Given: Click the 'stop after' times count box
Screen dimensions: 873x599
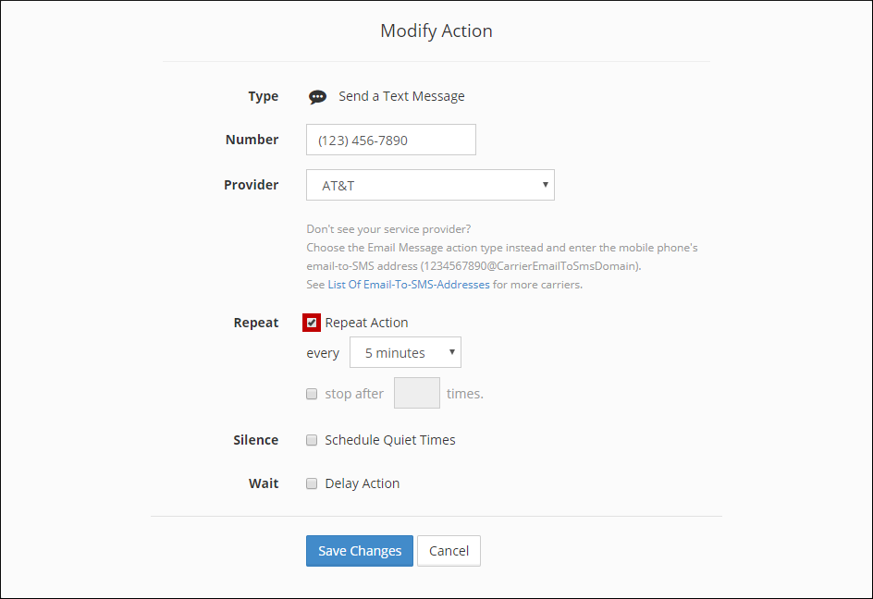Looking at the screenshot, I should pos(416,394).
